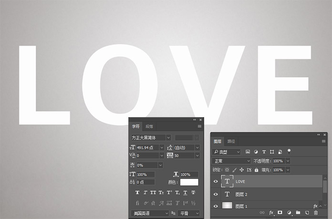Open language dropdown 美国英语
This screenshot has height=219, width=332.
click(150, 213)
